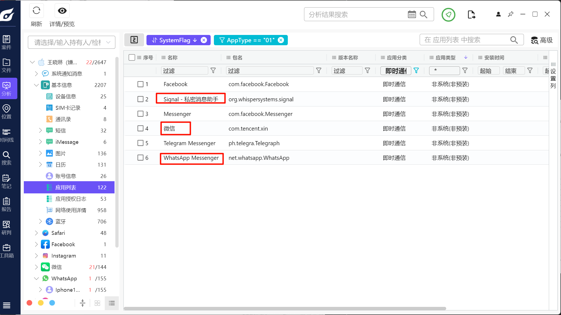
Task: Open the 详情/预览 eye preview icon
Action: (x=62, y=11)
